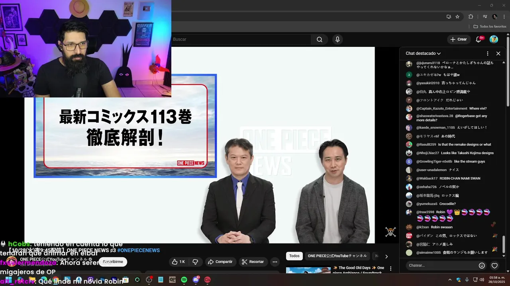Open YouTube notifications bell
This screenshot has height=286, width=510.
tap(479, 39)
